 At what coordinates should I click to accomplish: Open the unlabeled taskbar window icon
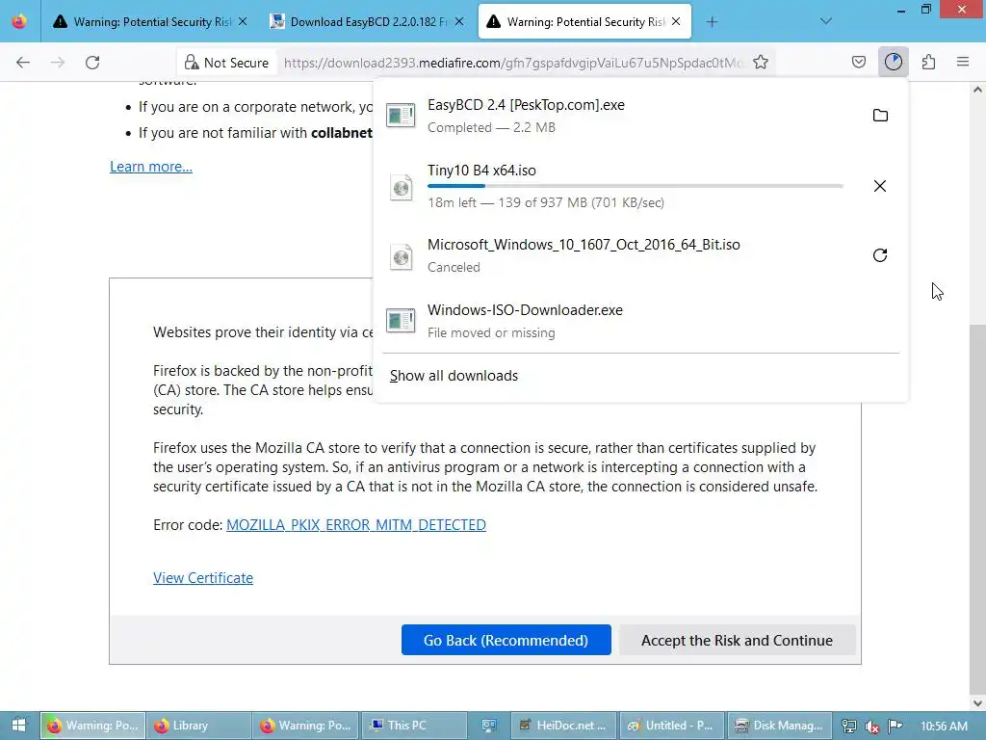point(489,726)
